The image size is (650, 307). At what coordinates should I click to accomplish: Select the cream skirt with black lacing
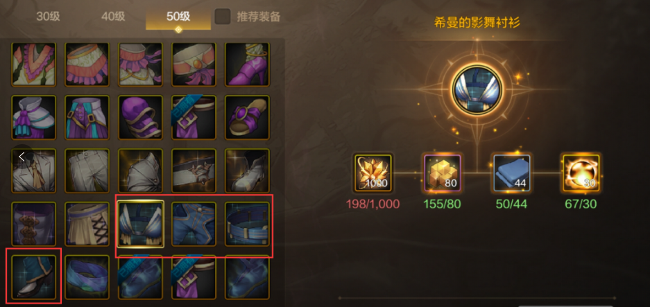tap(87, 224)
